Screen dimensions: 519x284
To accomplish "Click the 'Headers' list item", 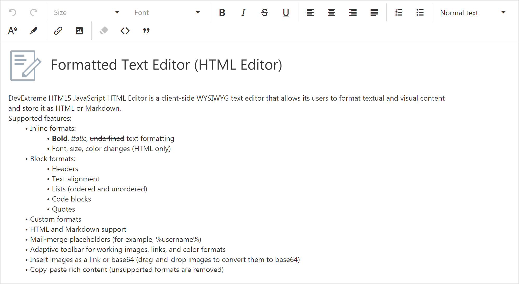I will point(65,169).
